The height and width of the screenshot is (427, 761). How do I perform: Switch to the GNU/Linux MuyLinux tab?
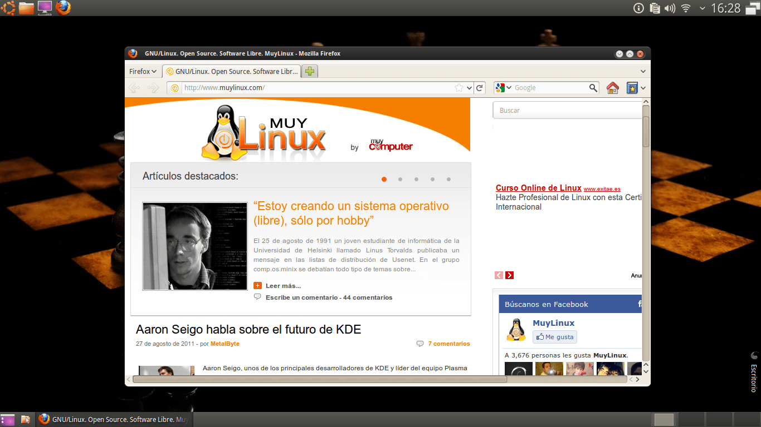tap(232, 71)
